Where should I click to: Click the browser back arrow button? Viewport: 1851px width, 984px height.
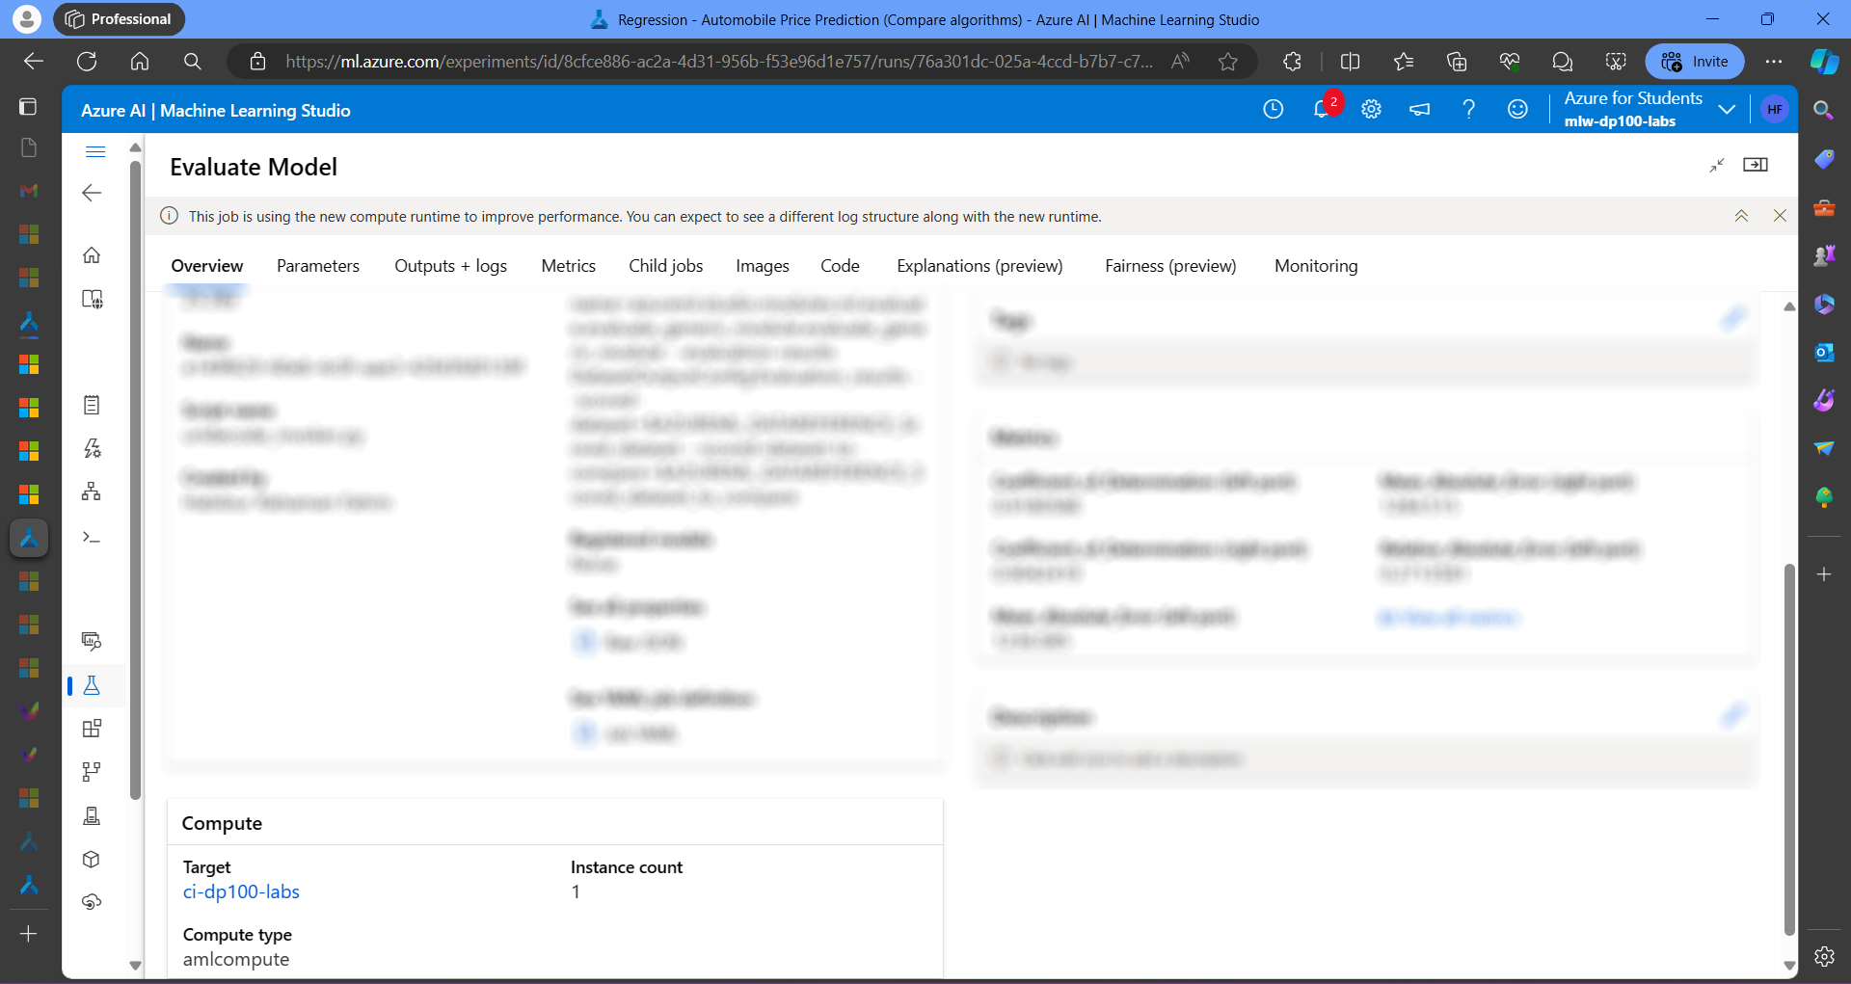tap(34, 62)
